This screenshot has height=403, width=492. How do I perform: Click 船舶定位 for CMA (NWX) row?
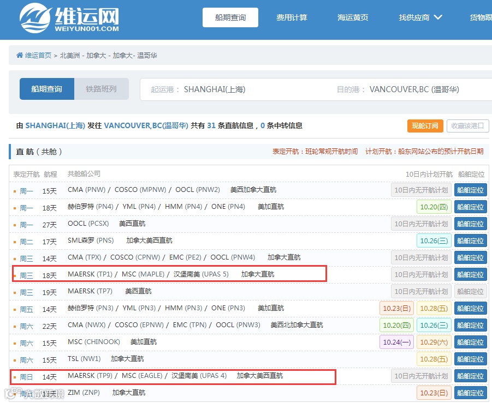point(470,326)
